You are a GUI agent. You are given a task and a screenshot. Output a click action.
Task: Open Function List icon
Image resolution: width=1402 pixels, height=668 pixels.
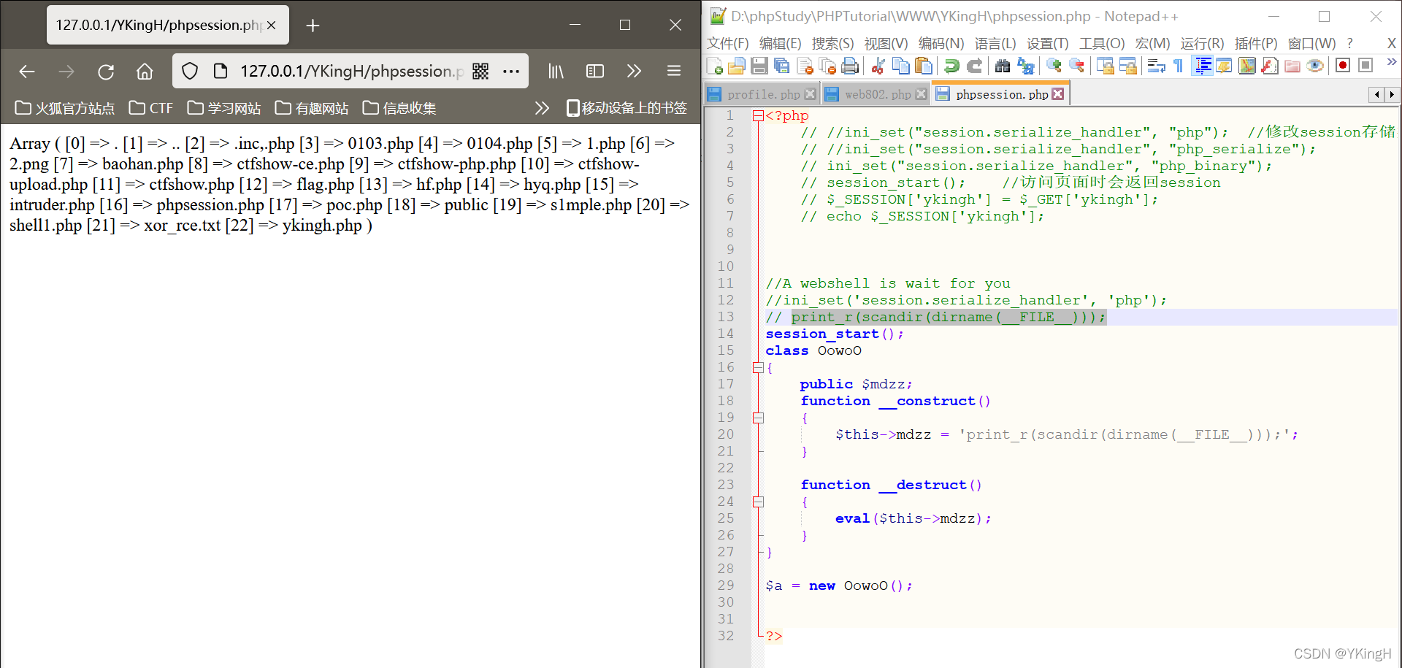coord(1269,66)
